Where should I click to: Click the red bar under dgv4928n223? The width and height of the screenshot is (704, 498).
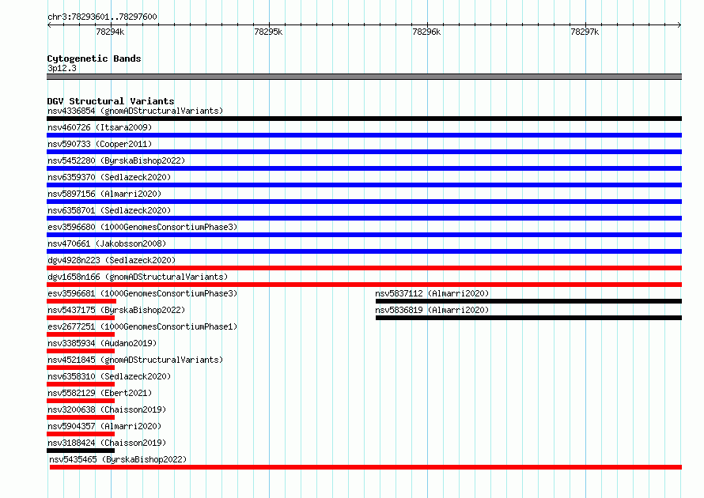[364, 268]
